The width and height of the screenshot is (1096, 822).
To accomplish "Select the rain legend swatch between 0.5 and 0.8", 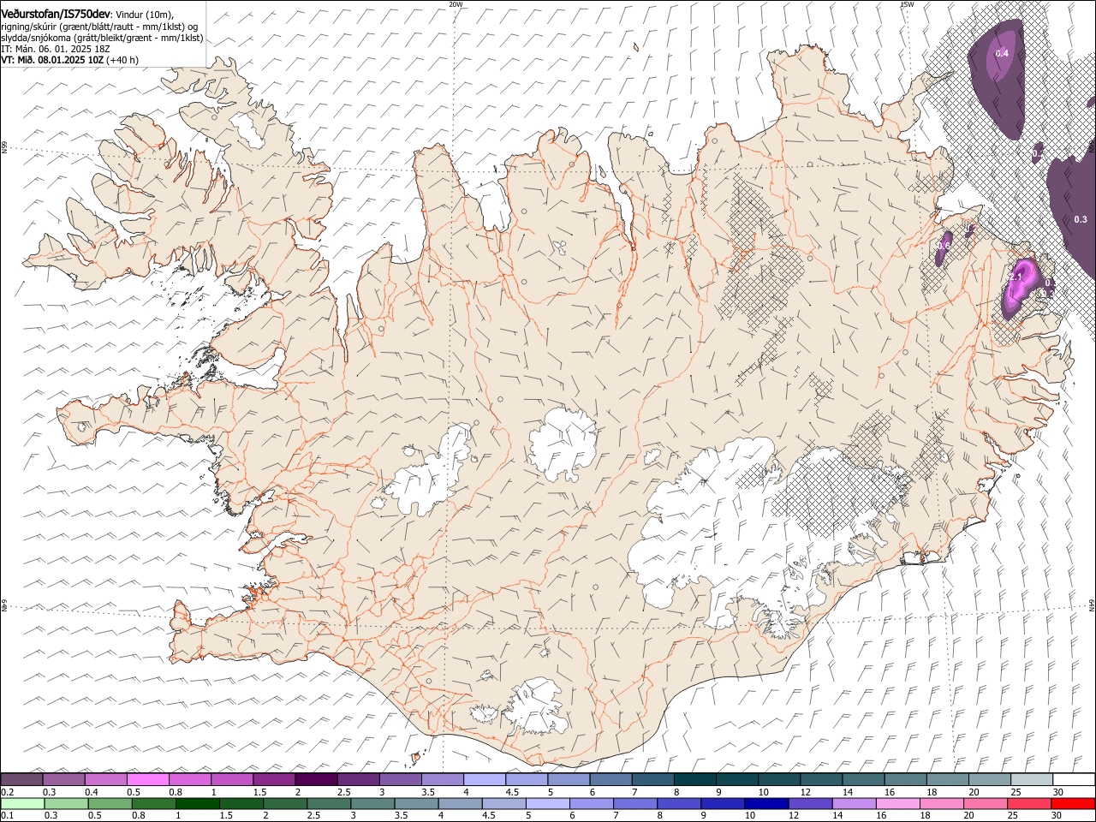I will 110,803.
